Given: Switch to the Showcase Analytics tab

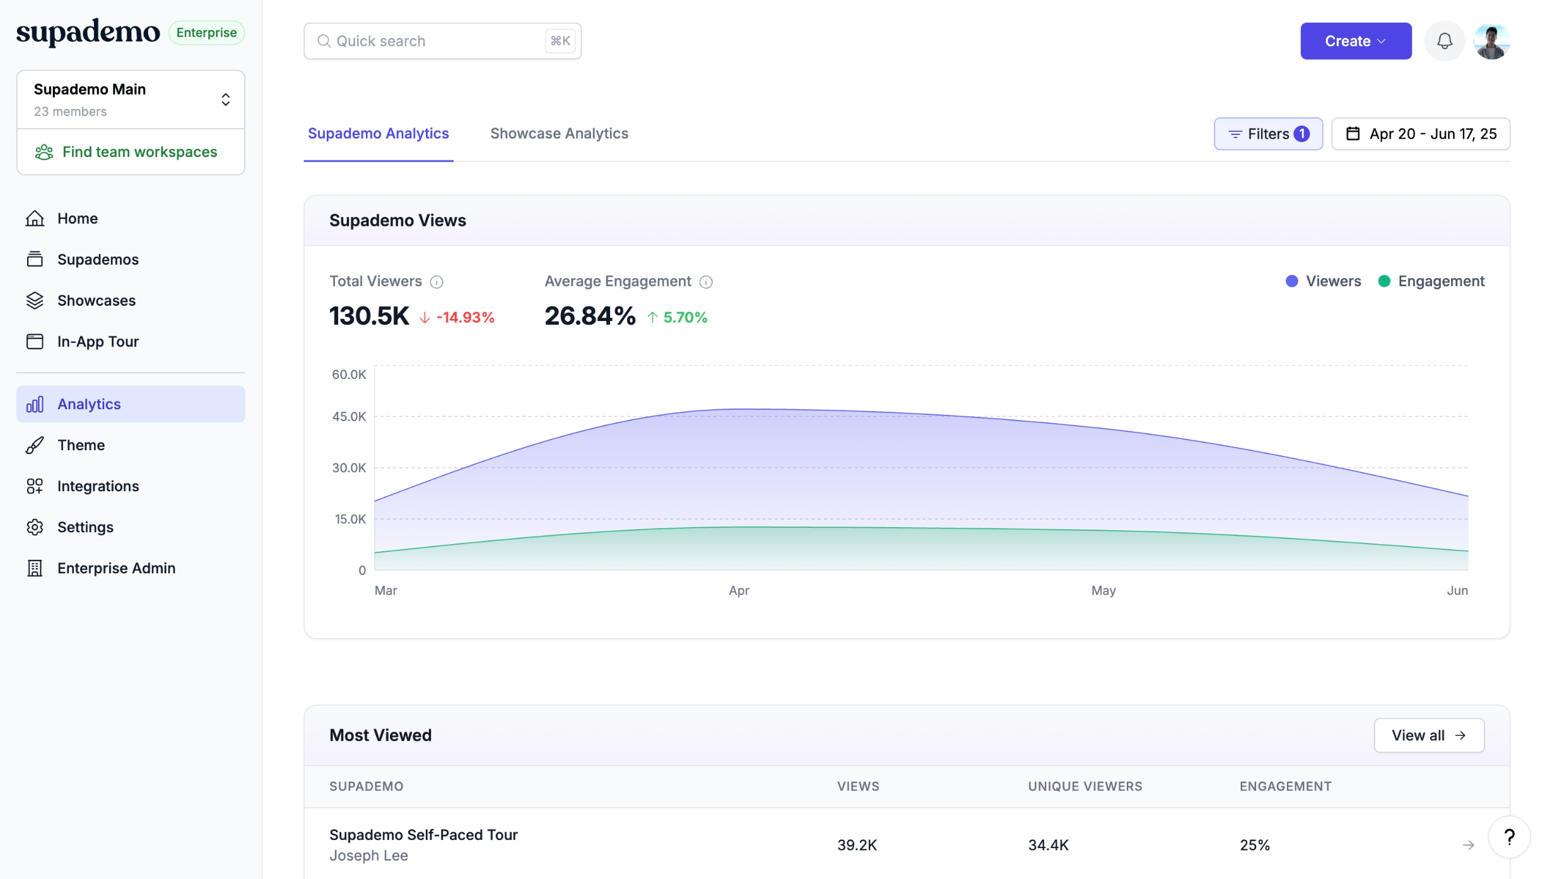Looking at the screenshot, I should coord(559,134).
